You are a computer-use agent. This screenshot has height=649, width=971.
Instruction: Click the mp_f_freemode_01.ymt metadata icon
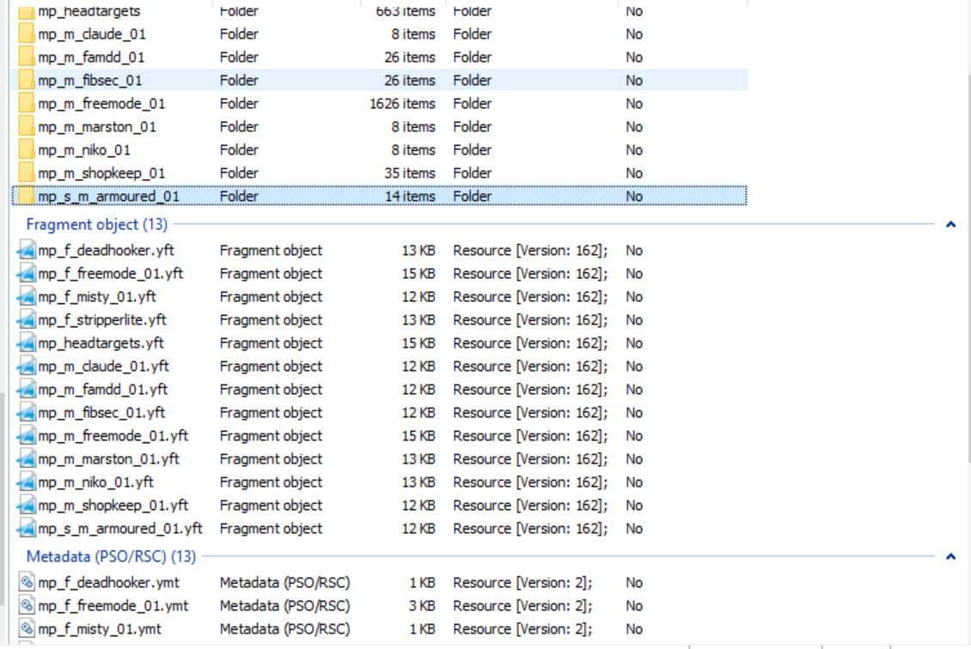point(26,606)
